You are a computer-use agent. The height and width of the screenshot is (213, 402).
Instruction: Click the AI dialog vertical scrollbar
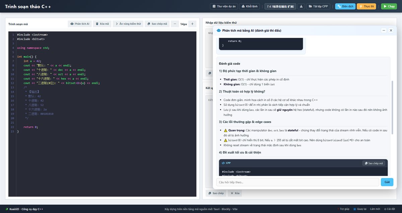(393, 107)
